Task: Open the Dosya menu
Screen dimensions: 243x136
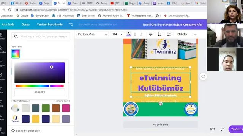Action: [x=25, y=24]
